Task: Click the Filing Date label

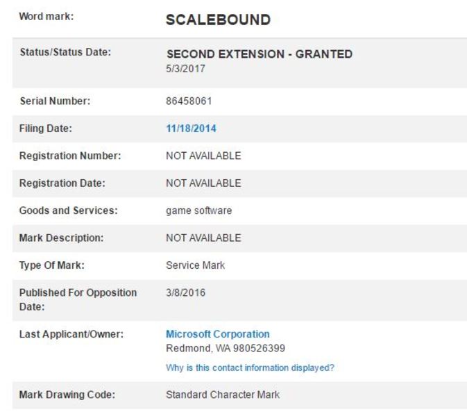Action: point(46,129)
